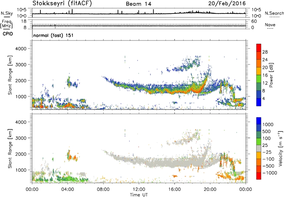Screen dimensions: 284x197
Task: Click 'Slant Range [km]' label of power panel
Action: [x=10, y=75]
